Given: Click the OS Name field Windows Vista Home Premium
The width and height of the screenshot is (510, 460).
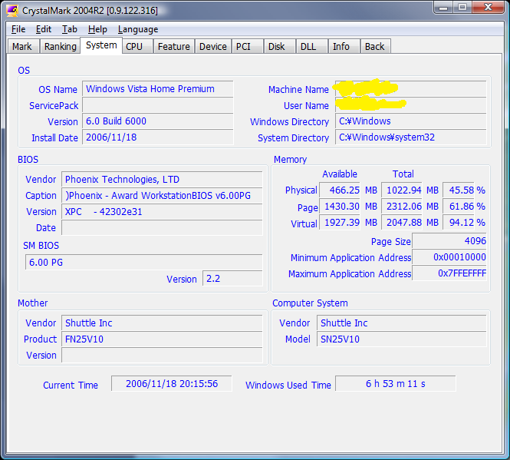Looking at the screenshot, I should tap(158, 89).
